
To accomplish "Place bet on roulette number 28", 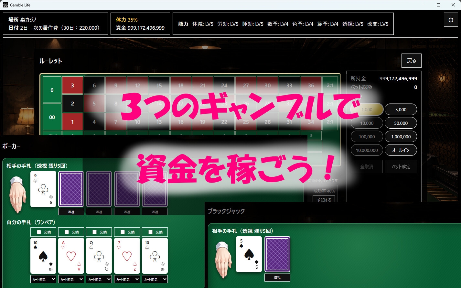I will pyautogui.click(x=268, y=122).
